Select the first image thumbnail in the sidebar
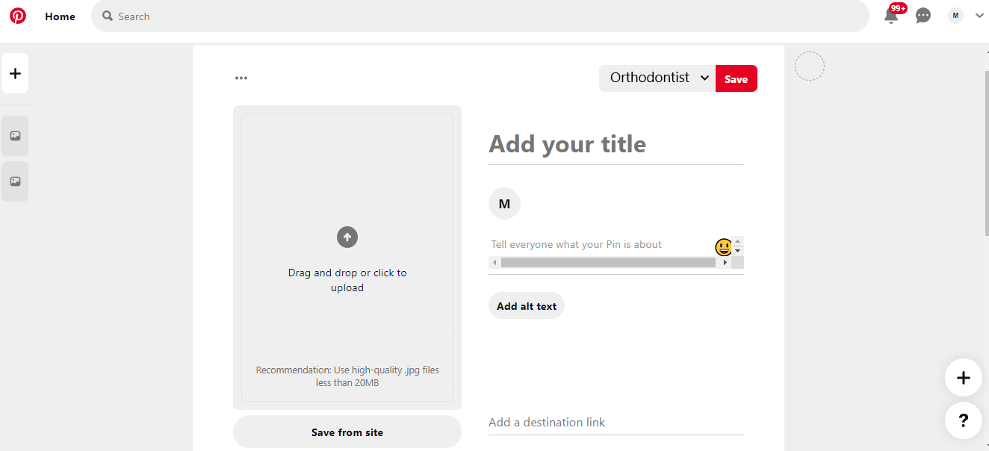 [x=15, y=135]
